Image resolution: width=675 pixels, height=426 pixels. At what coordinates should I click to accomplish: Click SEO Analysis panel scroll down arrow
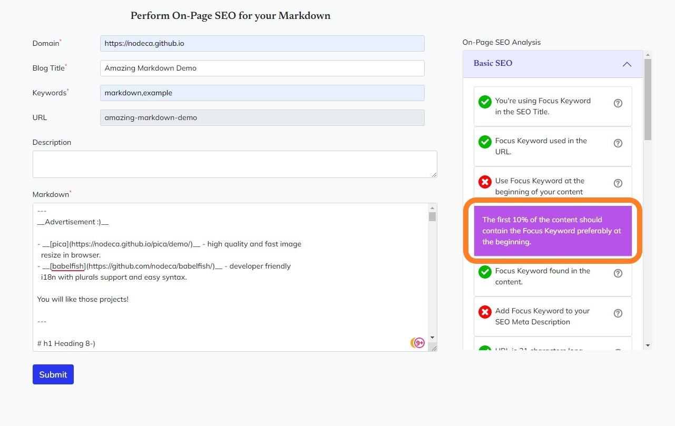coord(648,345)
